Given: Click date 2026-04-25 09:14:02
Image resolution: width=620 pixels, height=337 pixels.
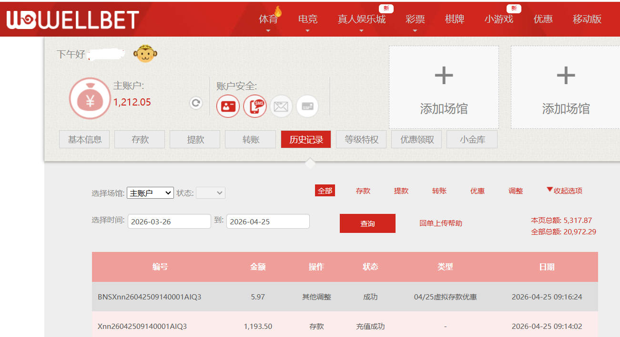Looking at the screenshot, I should click(x=547, y=326).
